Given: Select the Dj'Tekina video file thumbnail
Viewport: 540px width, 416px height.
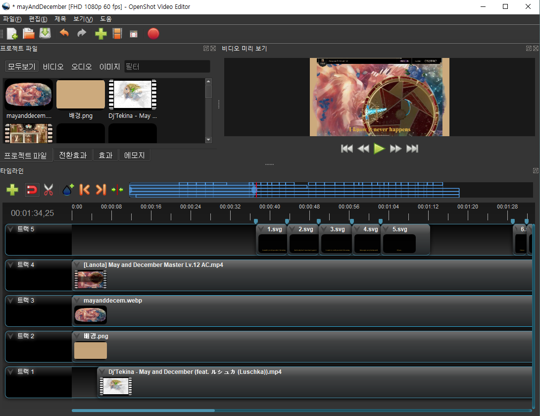Looking at the screenshot, I should [133, 95].
